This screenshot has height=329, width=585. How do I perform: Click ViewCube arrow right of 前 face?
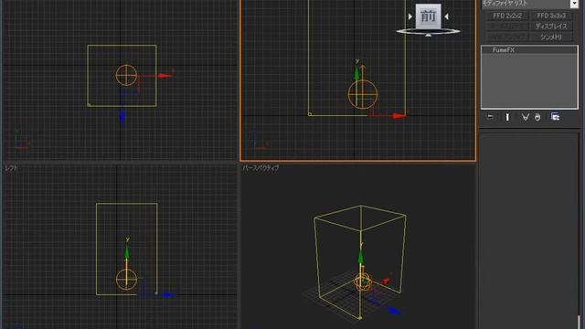pos(446,16)
